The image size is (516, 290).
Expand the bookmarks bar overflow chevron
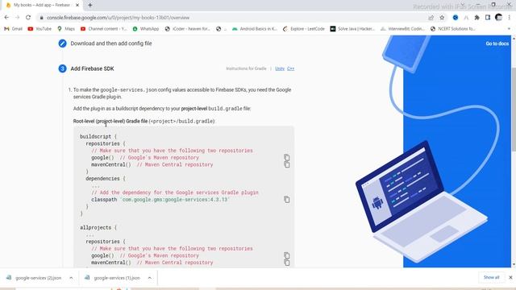509,29
